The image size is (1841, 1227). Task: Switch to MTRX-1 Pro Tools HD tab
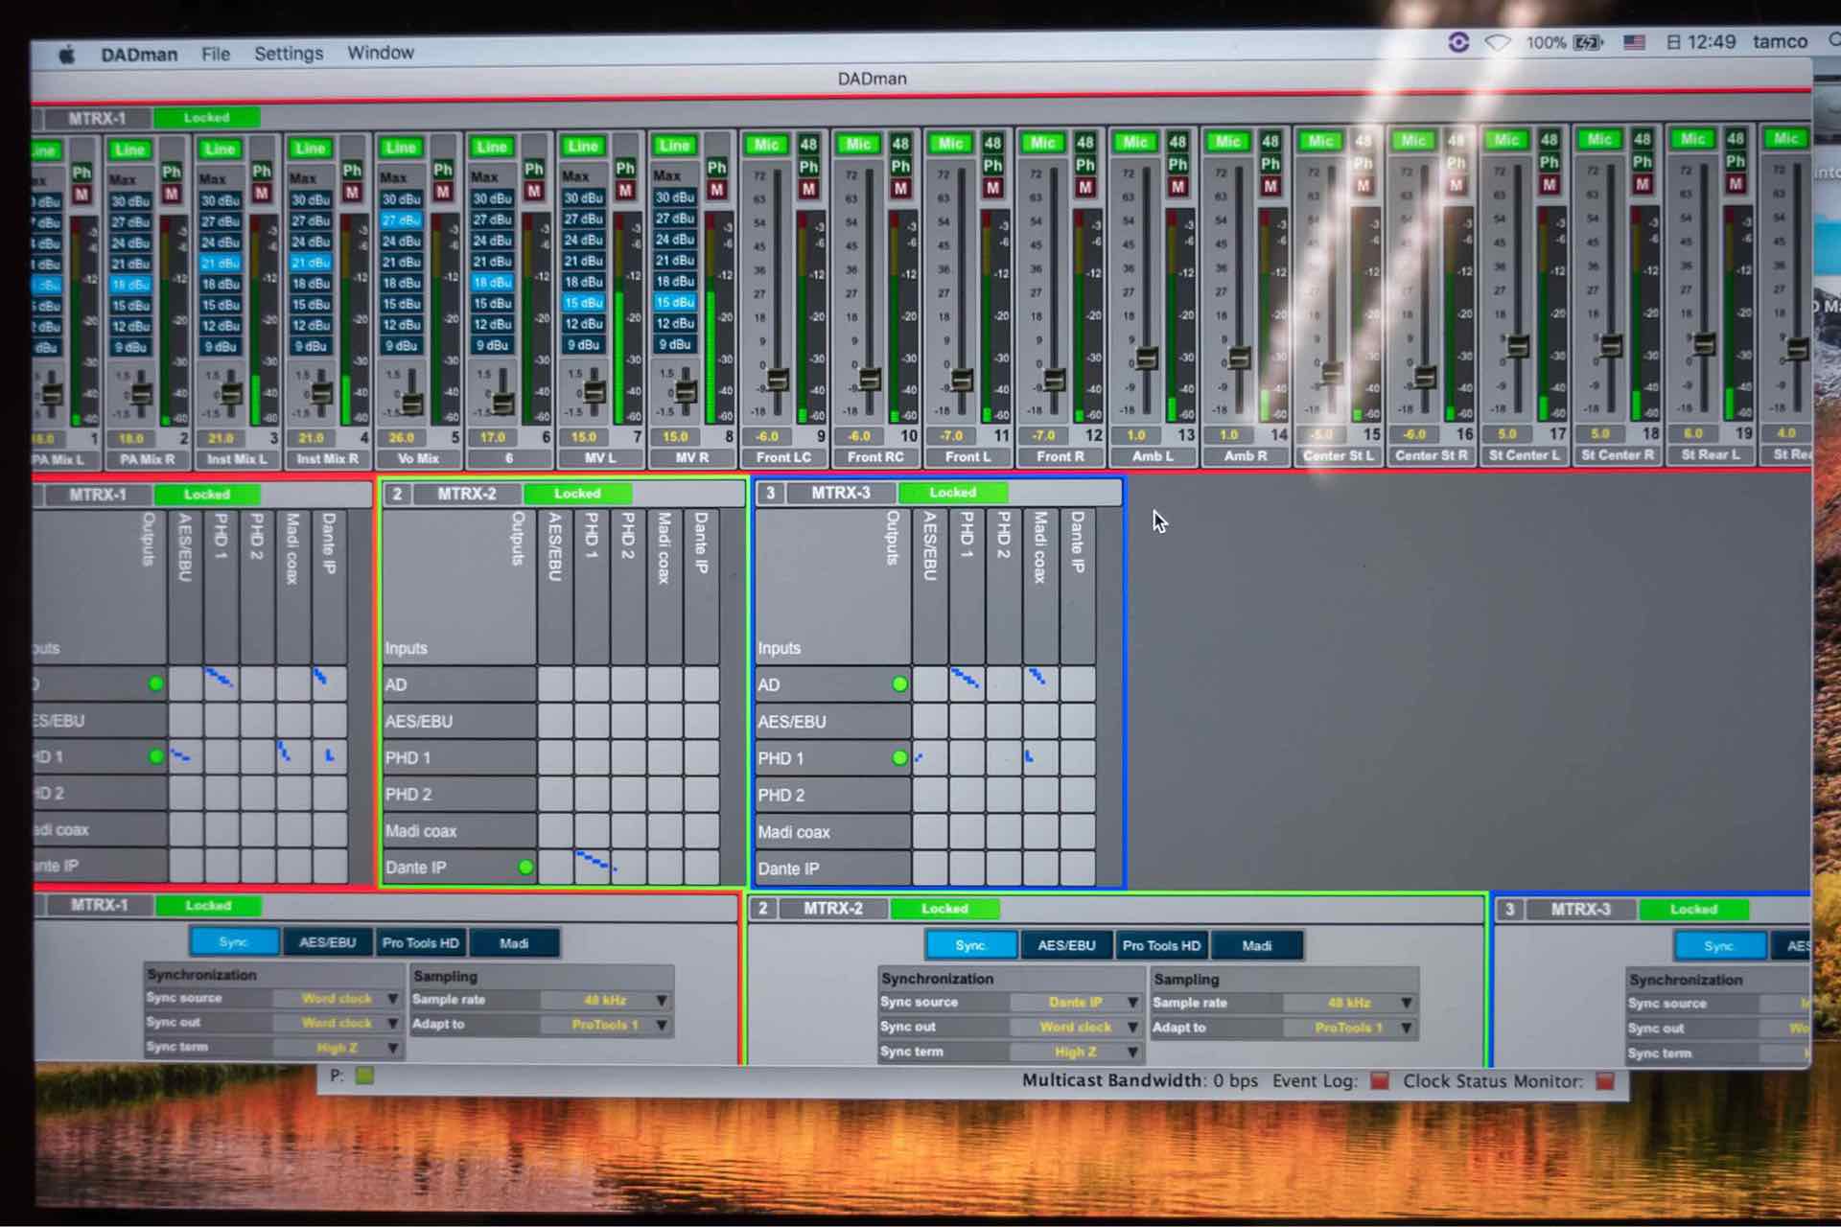point(420,943)
